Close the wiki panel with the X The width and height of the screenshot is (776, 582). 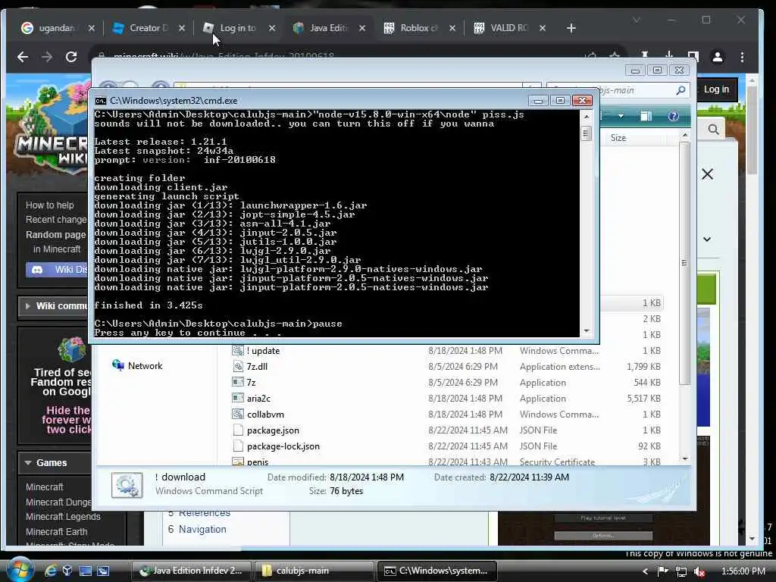707,174
